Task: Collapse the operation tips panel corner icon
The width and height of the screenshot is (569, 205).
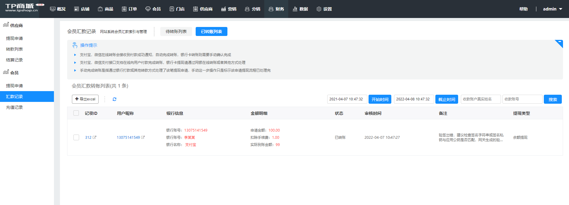Action: (559, 43)
